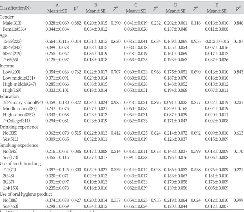
Task: Select the column D header
Action: point(175,5)
